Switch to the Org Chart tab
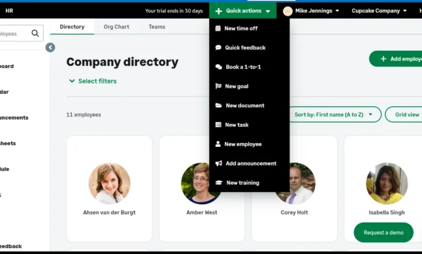The image size is (422, 254). pyautogui.click(x=116, y=26)
